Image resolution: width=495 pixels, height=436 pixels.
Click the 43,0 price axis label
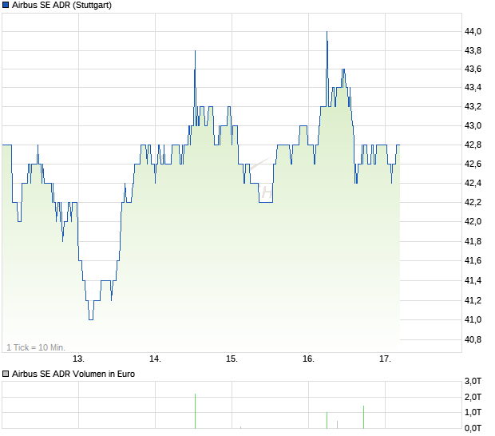click(473, 125)
